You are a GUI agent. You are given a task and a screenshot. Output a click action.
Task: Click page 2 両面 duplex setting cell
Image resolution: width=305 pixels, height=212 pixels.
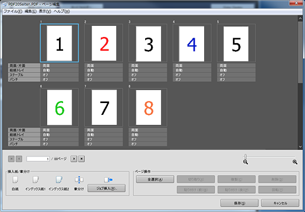tap(104, 65)
